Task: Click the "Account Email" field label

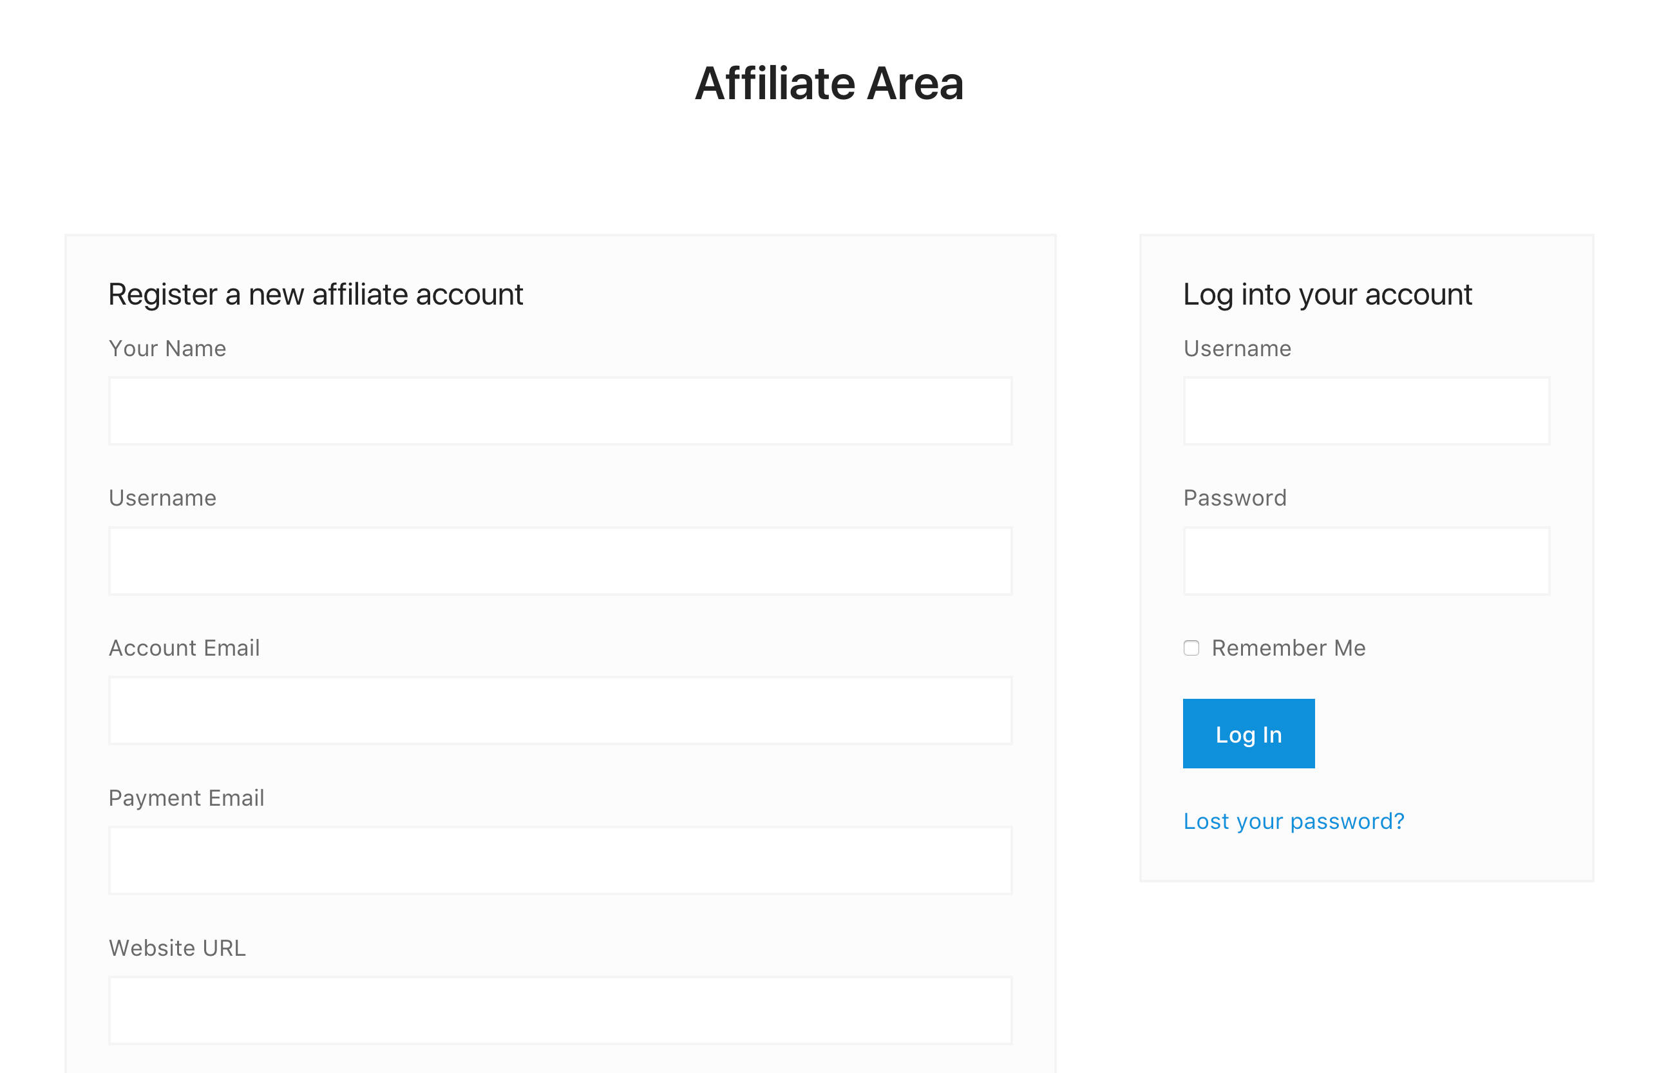Action: pyautogui.click(x=184, y=648)
